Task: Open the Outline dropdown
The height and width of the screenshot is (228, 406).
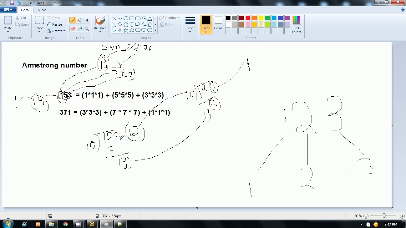Action: (169, 18)
